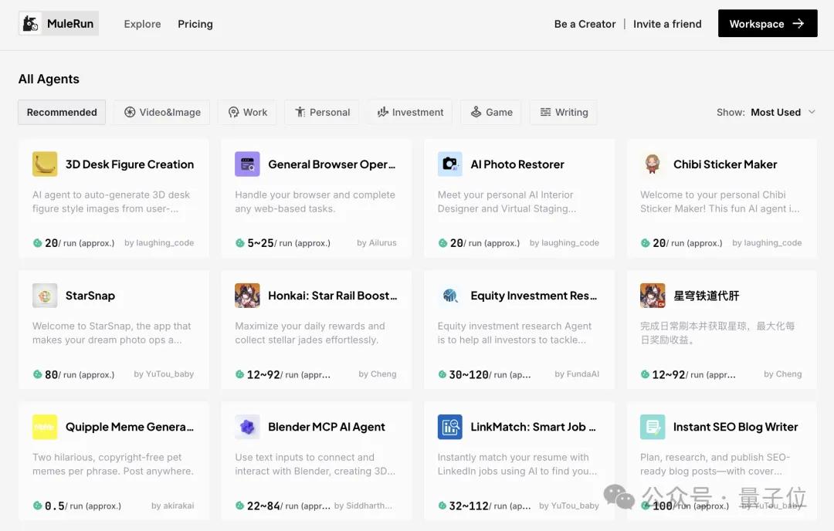This screenshot has height=531, width=834.
Task: Click the Blender MCP AI Agent icon
Action: 247,427
